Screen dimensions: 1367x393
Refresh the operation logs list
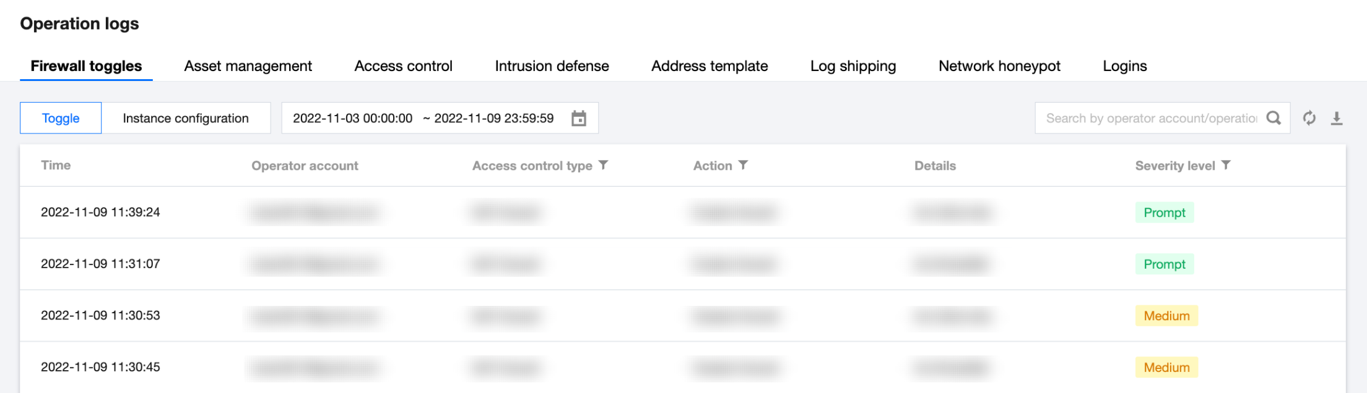(1309, 118)
